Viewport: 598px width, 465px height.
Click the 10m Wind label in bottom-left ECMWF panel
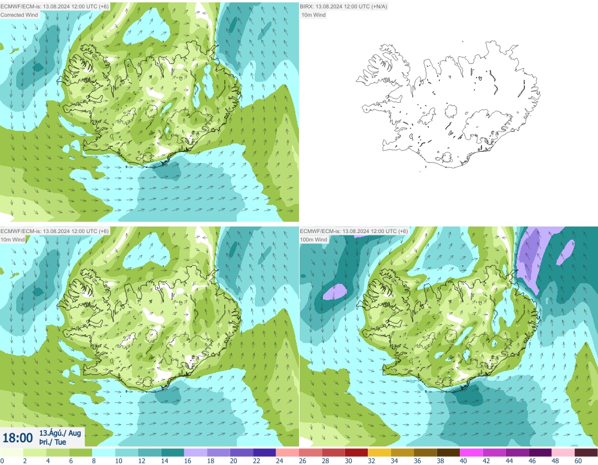click(13, 239)
